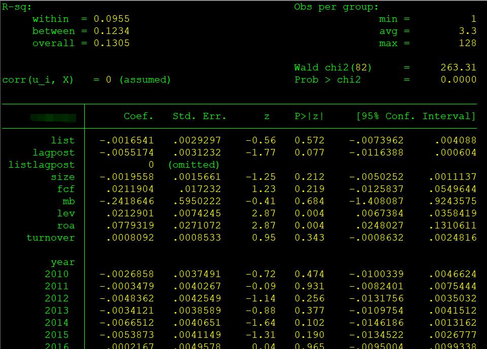
Task: Click the Prob > chi2 label
Action: [328, 80]
